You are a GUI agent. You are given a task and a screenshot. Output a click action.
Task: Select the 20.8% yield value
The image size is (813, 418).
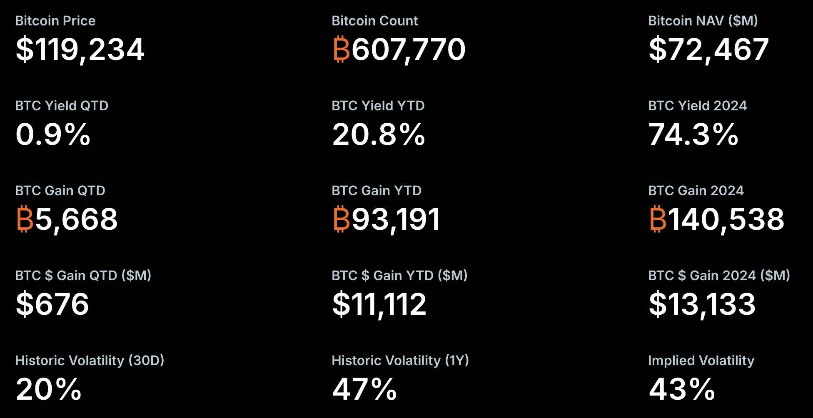pos(378,135)
